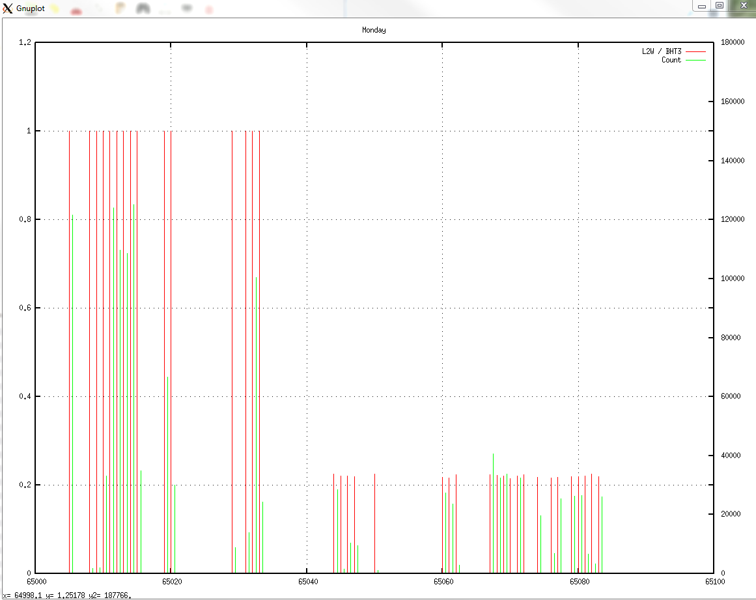
Task: Click the 140000 tick label on the right axis
Action: [733, 161]
